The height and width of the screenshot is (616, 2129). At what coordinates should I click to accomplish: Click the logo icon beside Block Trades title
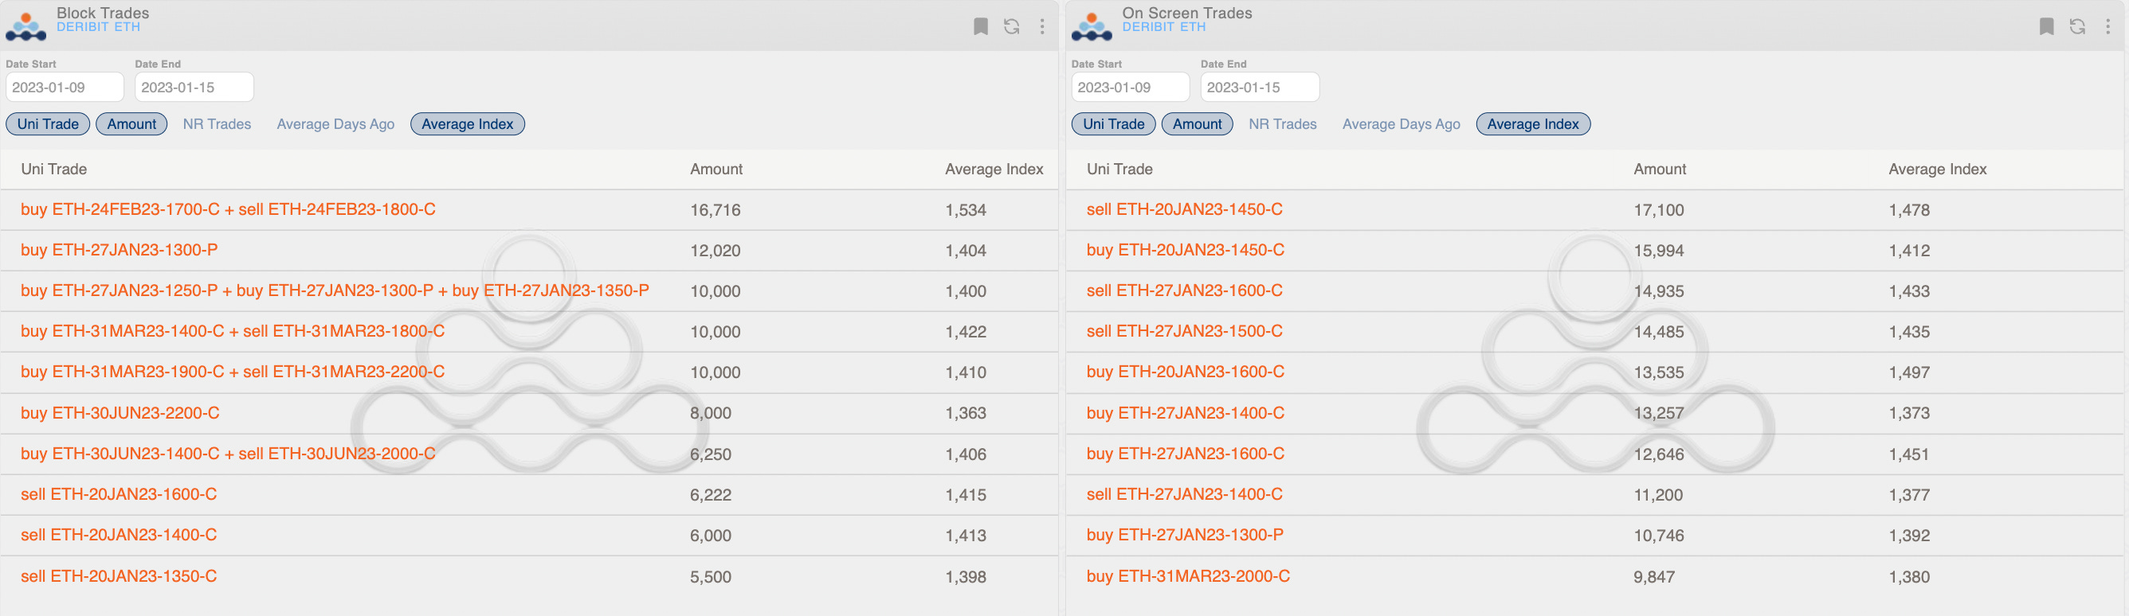tap(25, 26)
